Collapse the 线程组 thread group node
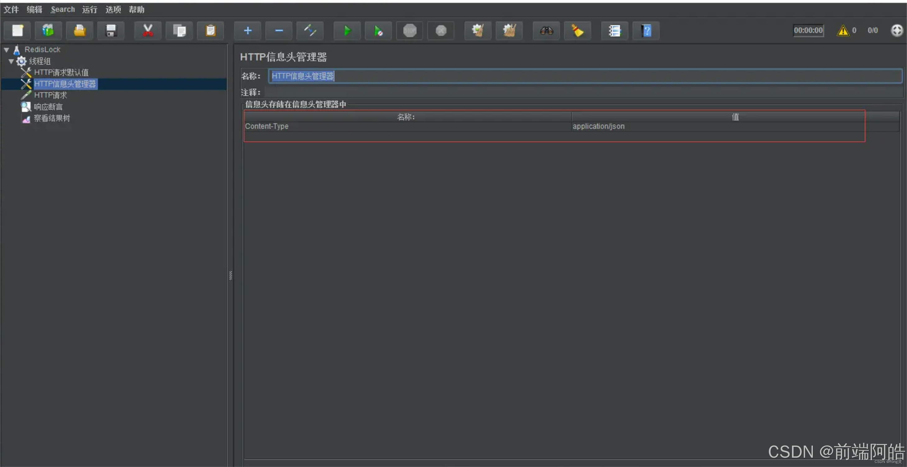Screen dimensions: 907x467 (x=11, y=61)
